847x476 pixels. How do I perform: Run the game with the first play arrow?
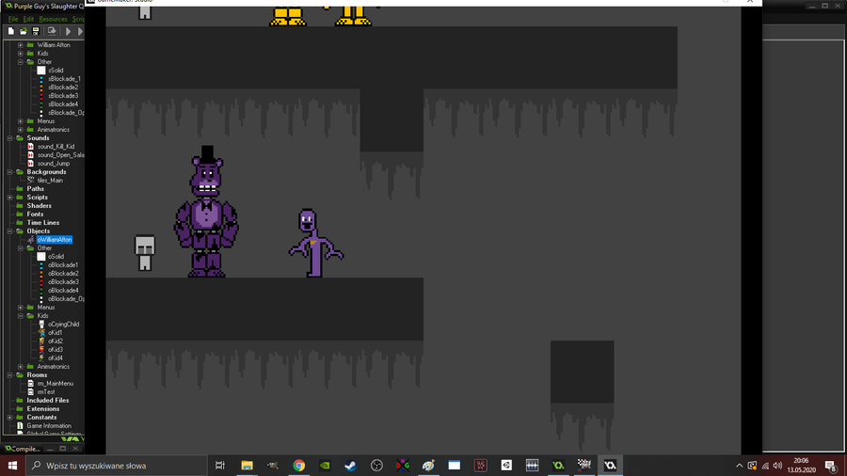68,31
